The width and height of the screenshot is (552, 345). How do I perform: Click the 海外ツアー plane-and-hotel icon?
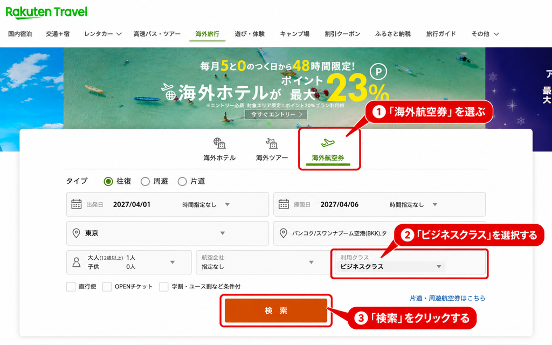click(x=272, y=143)
